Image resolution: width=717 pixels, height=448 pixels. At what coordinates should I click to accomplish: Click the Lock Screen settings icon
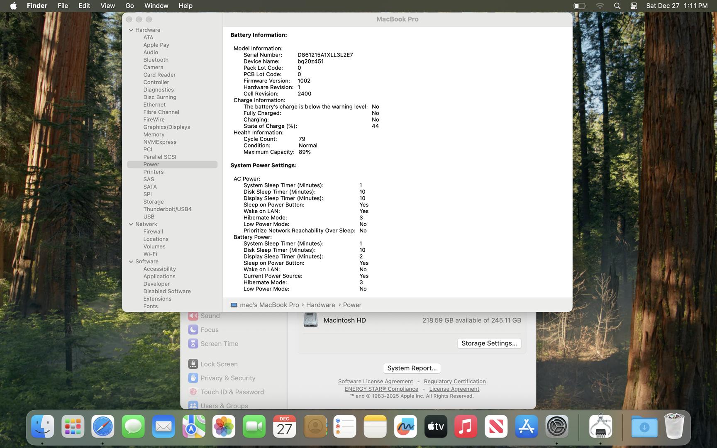pos(193,364)
